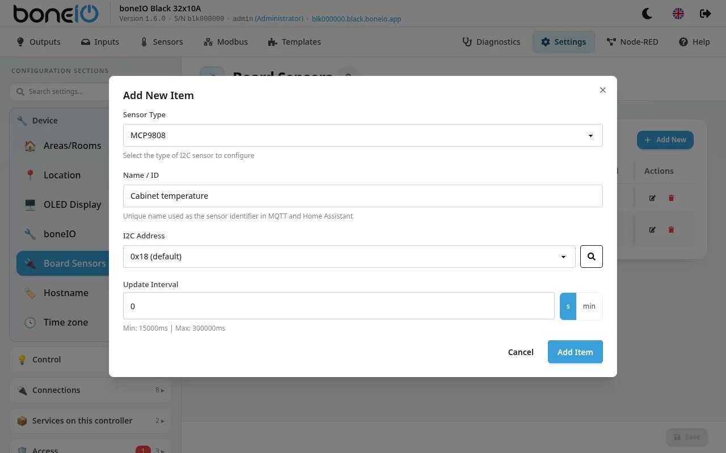Open the Node-RED page
This screenshot has width=726, height=453.
click(632, 42)
